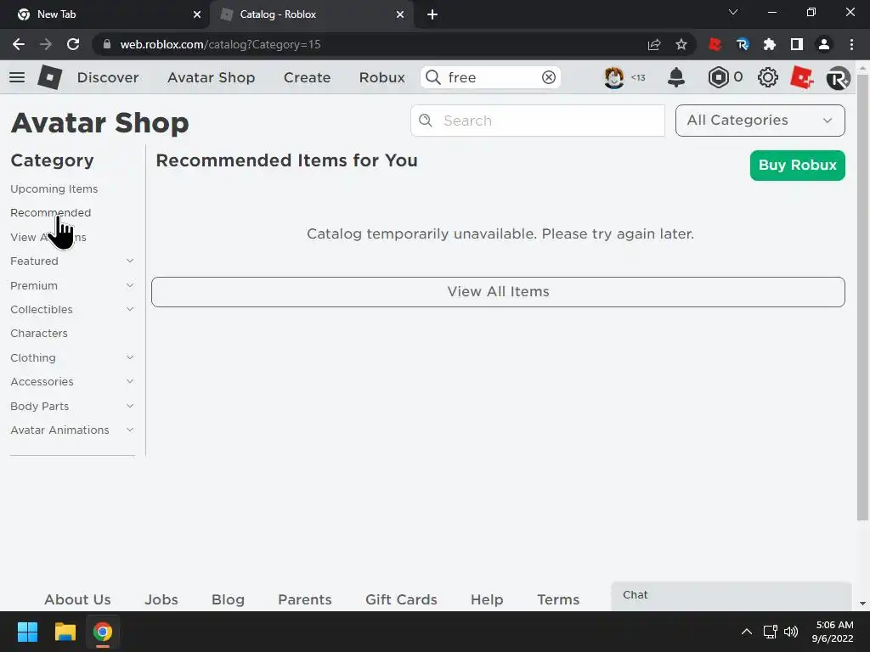The image size is (870, 652).
Task: Open the Chrome extensions puzzle icon
Action: point(770,44)
